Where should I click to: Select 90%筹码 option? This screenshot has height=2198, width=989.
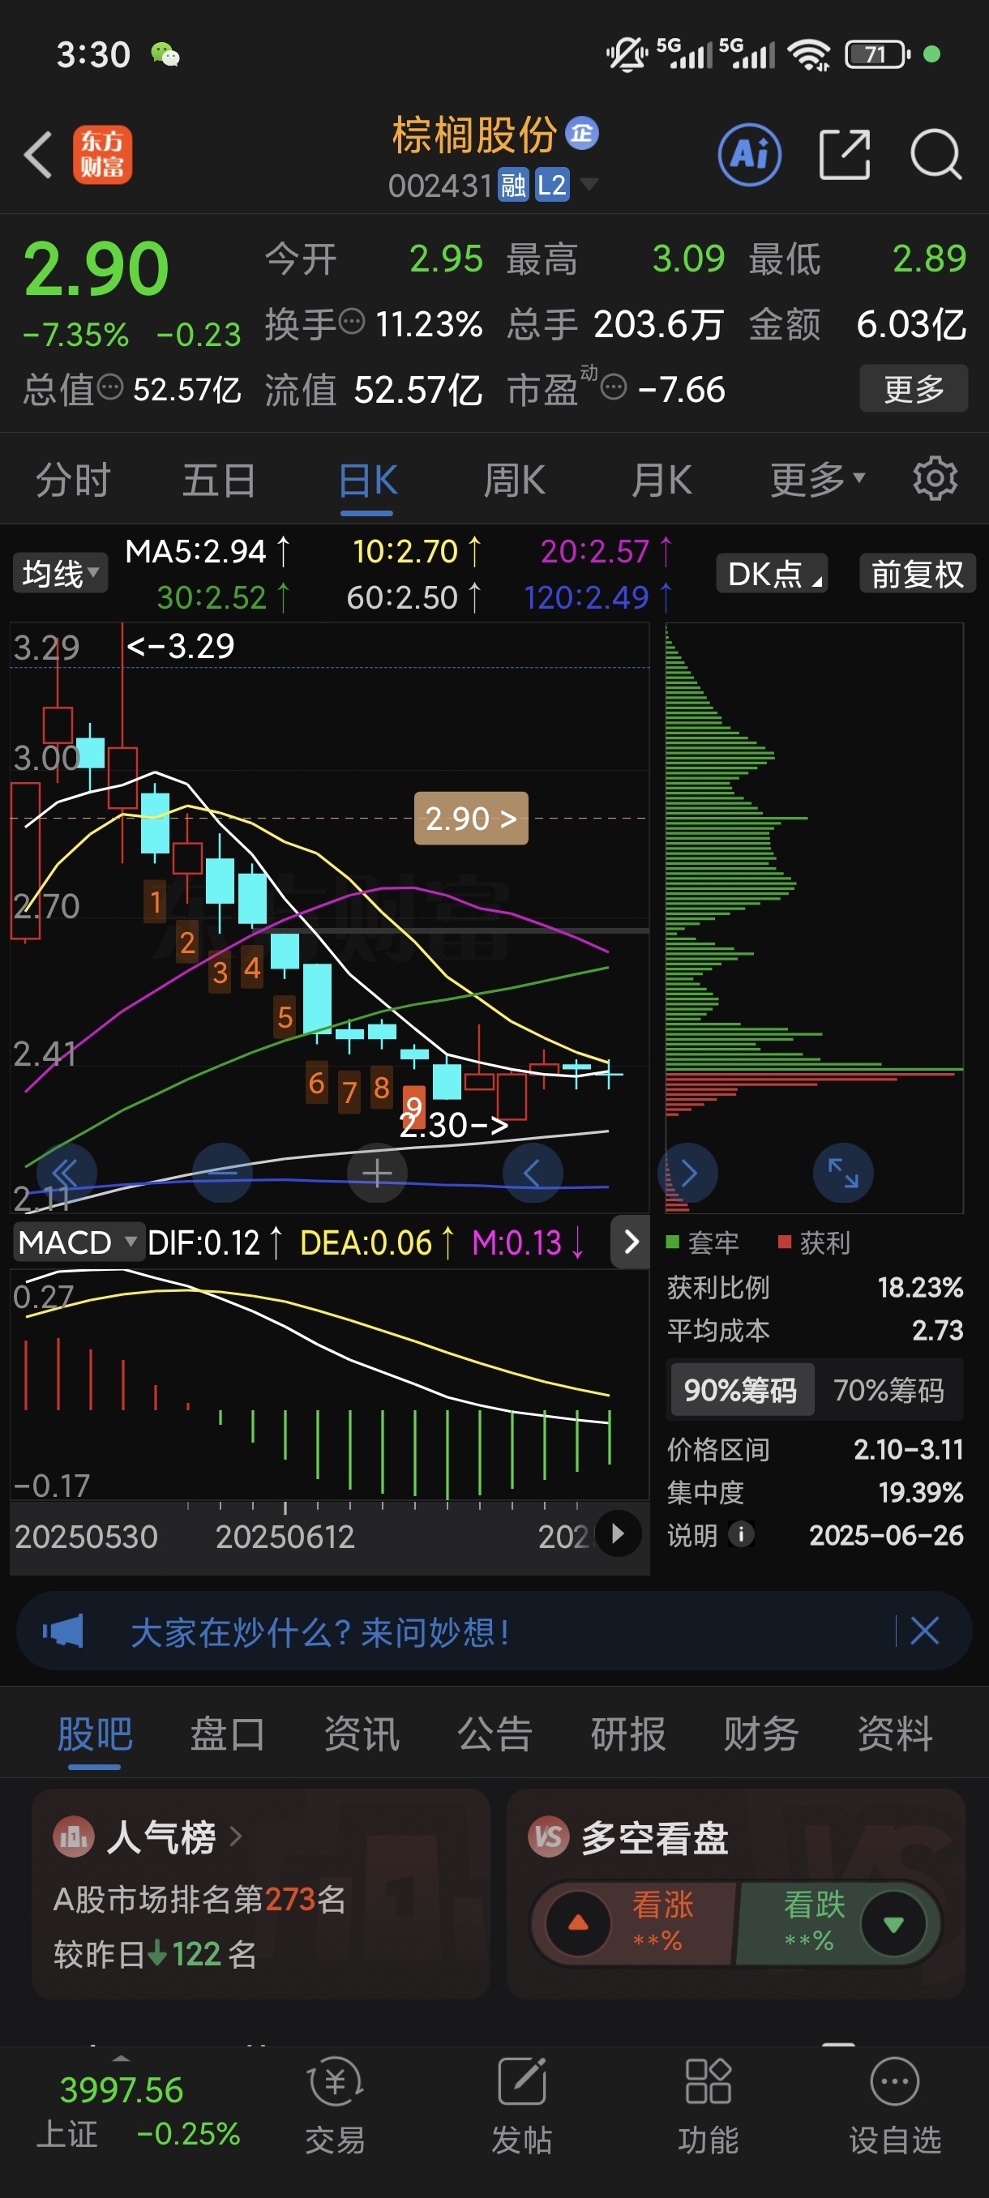[x=741, y=1390]
